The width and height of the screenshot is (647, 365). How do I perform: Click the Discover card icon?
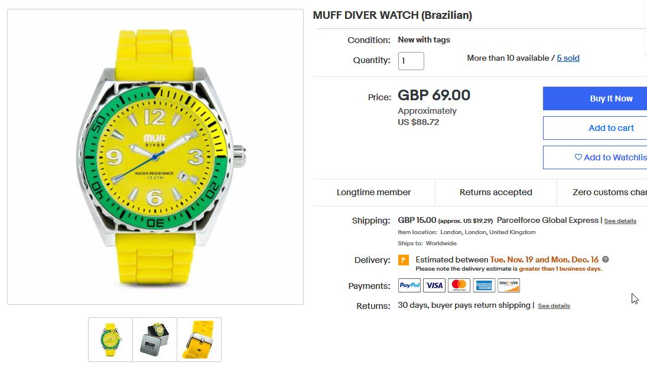[x=509, y=285]
